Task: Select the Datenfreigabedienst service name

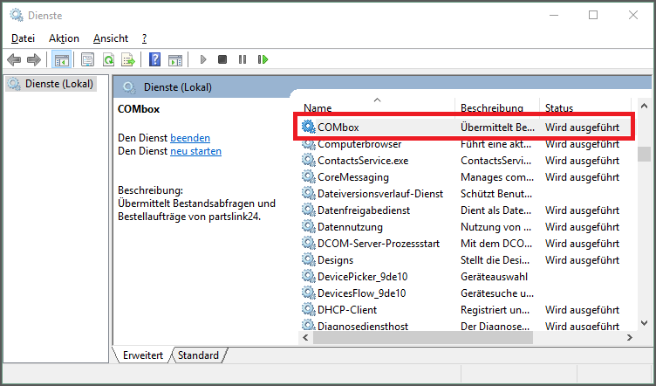Action: click(x=364, y=210)
